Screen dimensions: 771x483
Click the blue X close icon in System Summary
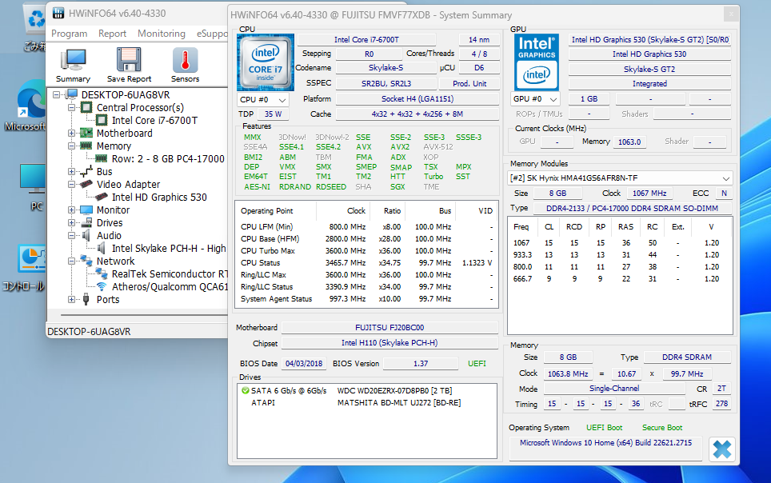tap(721, 449)
